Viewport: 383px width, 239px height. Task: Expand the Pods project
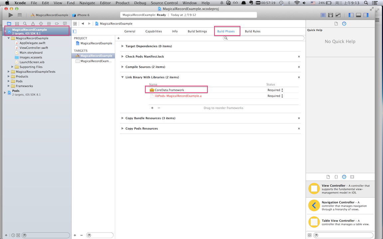pos(5,93)
